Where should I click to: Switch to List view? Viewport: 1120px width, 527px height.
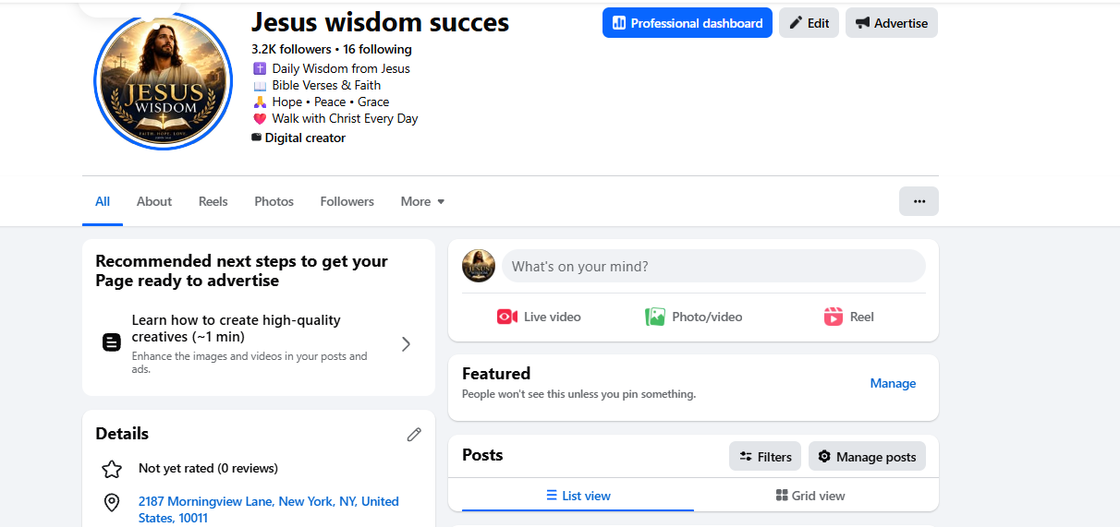tap(578, 496)
